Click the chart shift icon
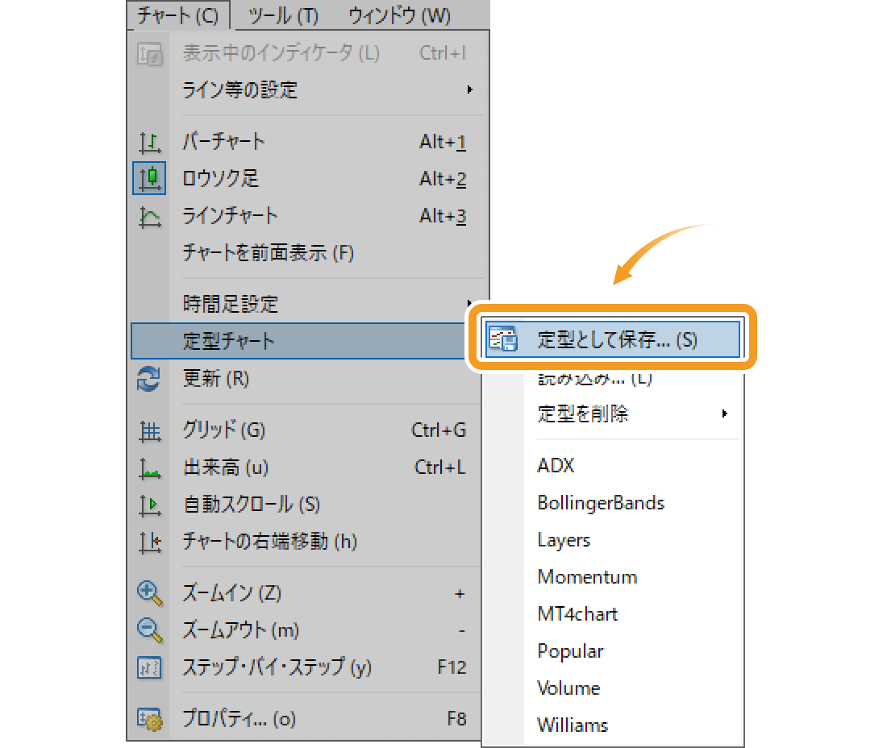 (x=149, y=542)
